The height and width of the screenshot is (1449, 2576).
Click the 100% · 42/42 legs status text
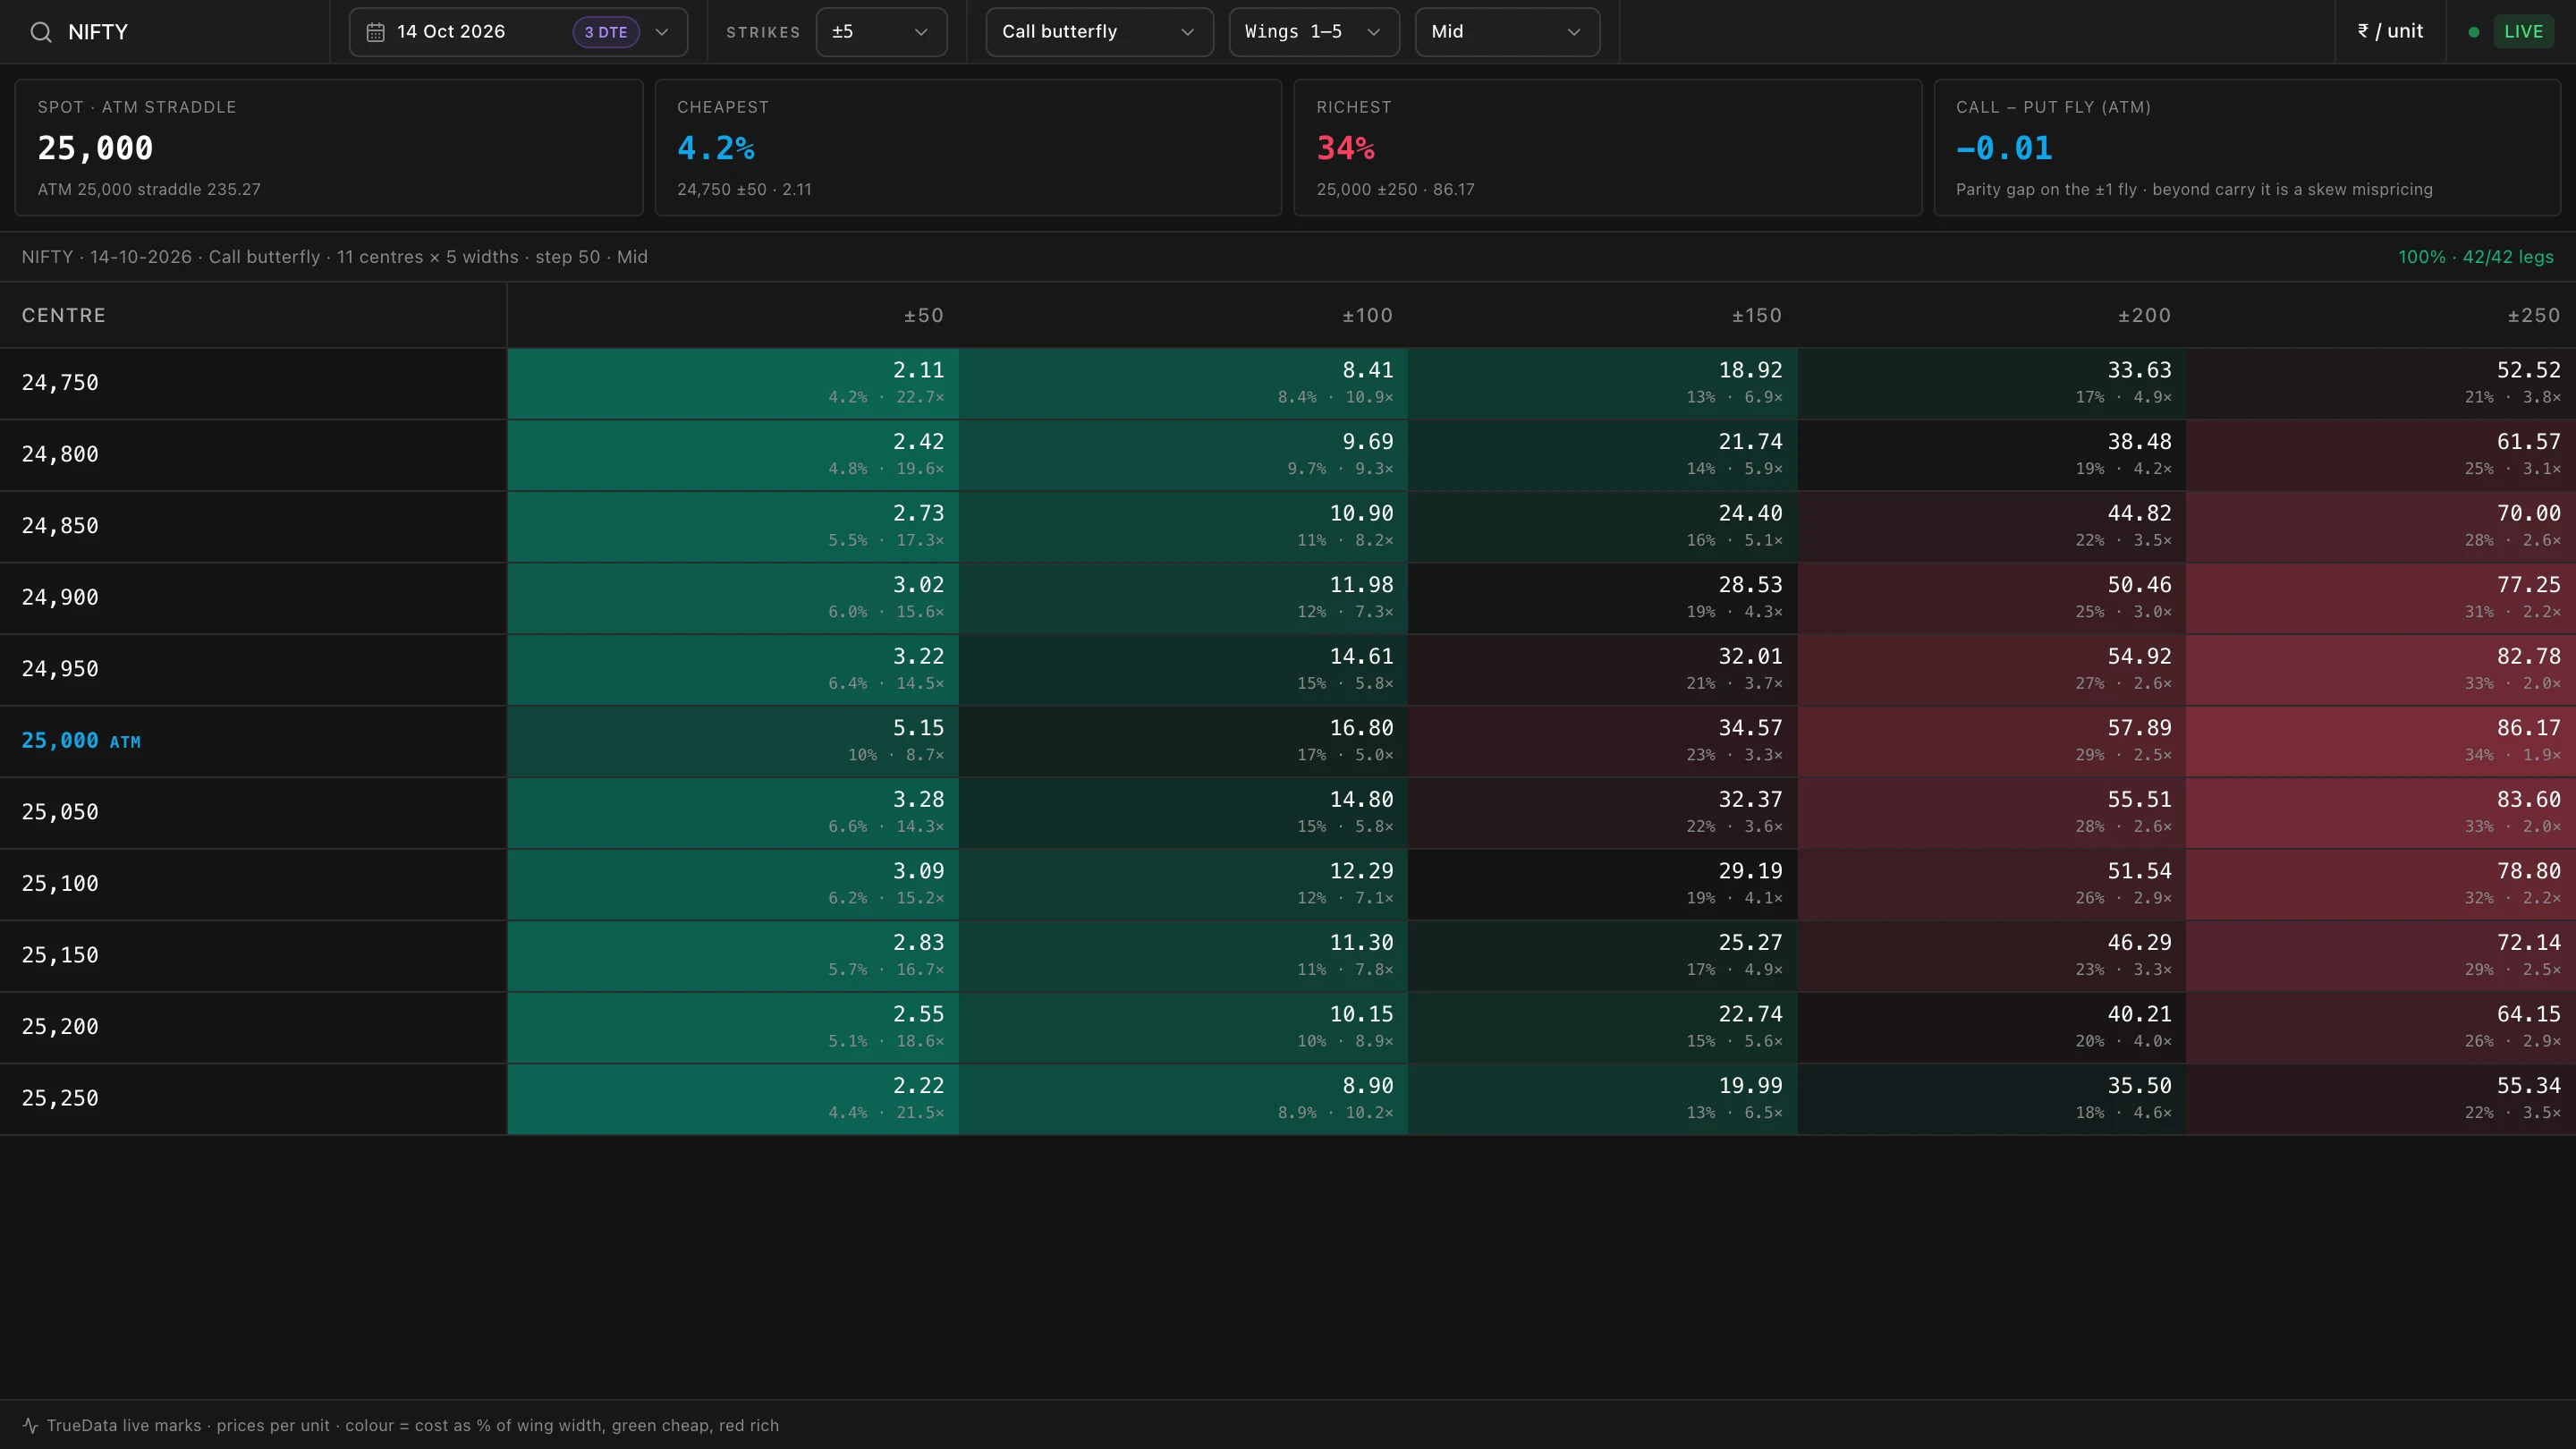(x=2475, y=257)
